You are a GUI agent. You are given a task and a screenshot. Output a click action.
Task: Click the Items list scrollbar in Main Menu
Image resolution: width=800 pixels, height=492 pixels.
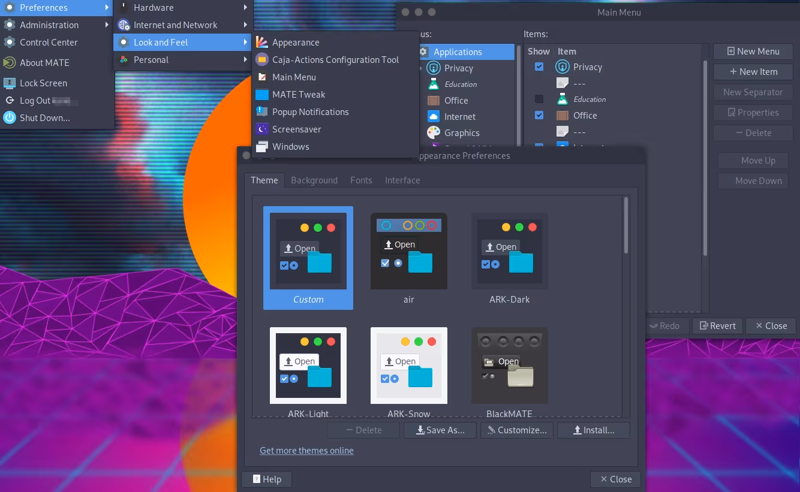click(705, 158)
